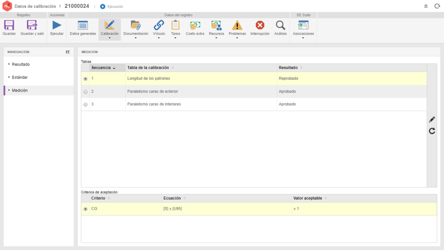444x250 pixels.
Task: Open Datos generales in toolbar
Action: point(82,26)
